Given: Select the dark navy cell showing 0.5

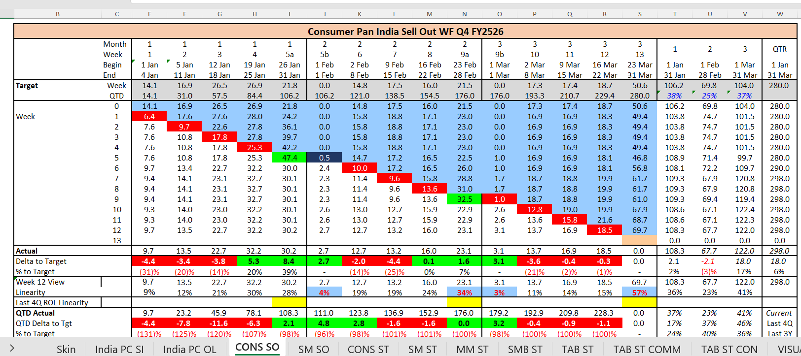Looking at the screenshot, I should tap(324, 158).
